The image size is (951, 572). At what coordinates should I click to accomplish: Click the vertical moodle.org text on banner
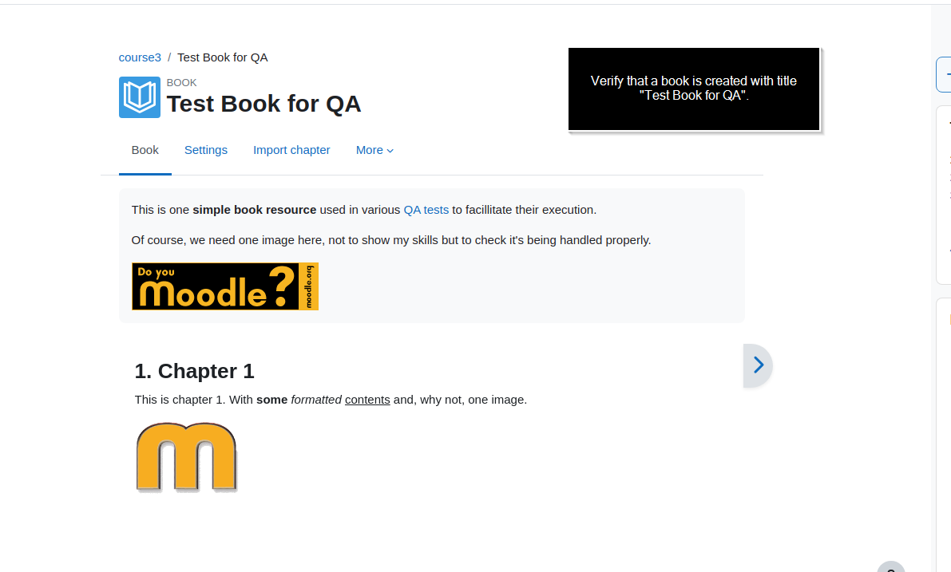(x=309, y=286)
